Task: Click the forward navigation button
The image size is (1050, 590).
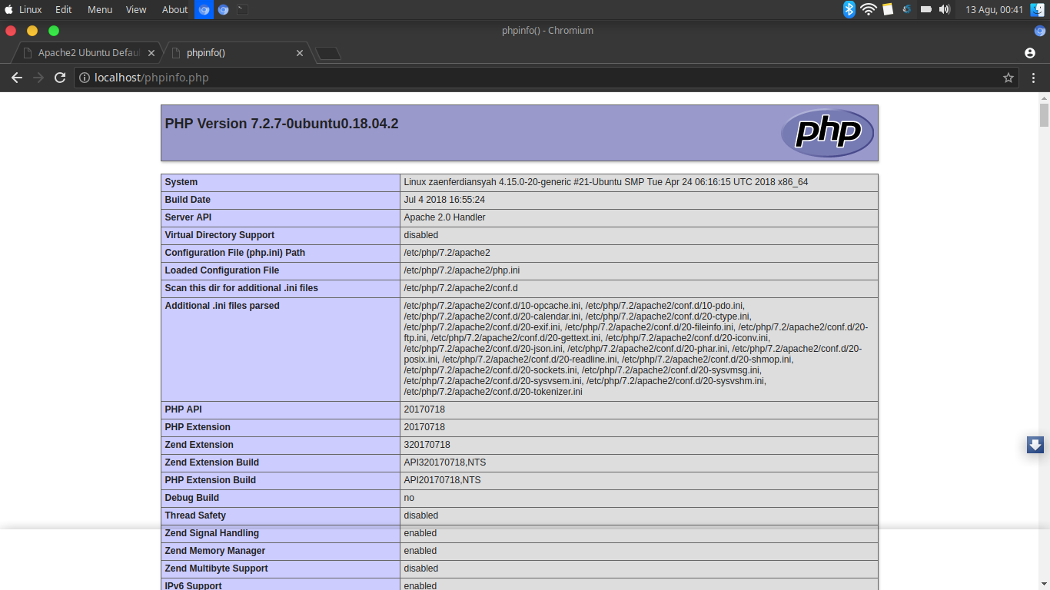Action: 38,77
